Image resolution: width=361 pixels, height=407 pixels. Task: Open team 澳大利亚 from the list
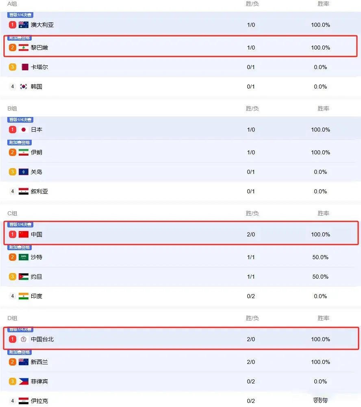tap(42, 25)
